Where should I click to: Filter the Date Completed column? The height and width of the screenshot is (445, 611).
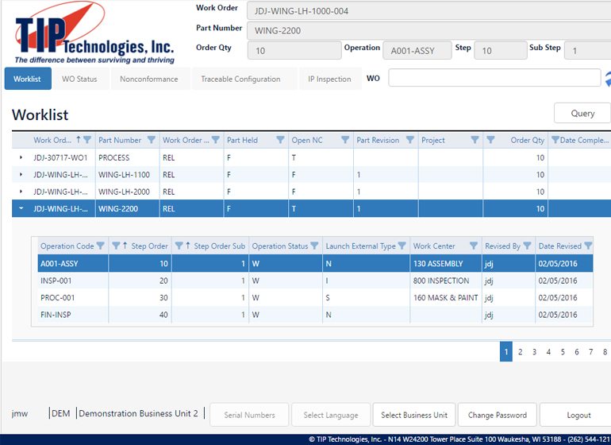click(555, 140)
